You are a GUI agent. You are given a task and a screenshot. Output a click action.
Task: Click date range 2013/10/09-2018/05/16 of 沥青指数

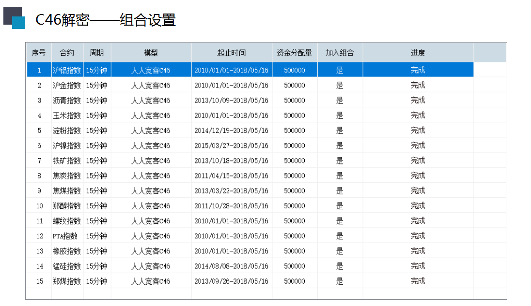[232, 101]
